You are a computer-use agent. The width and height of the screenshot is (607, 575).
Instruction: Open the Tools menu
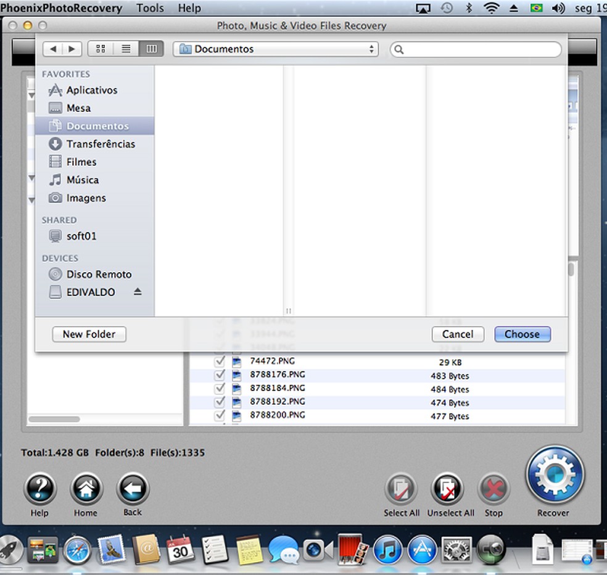[150, 8]
